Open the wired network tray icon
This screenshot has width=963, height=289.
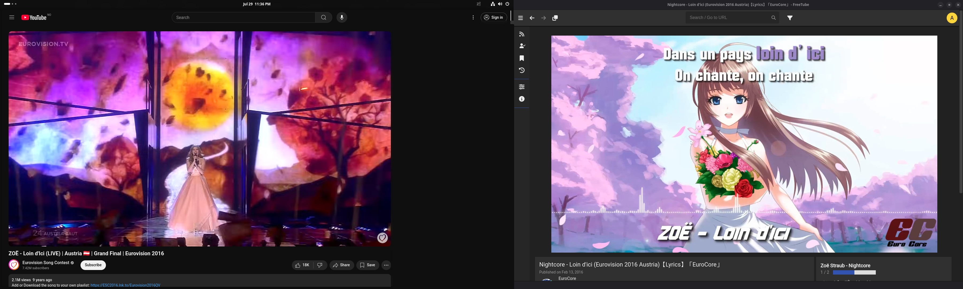pyautogui.click(x=493, y=4)
